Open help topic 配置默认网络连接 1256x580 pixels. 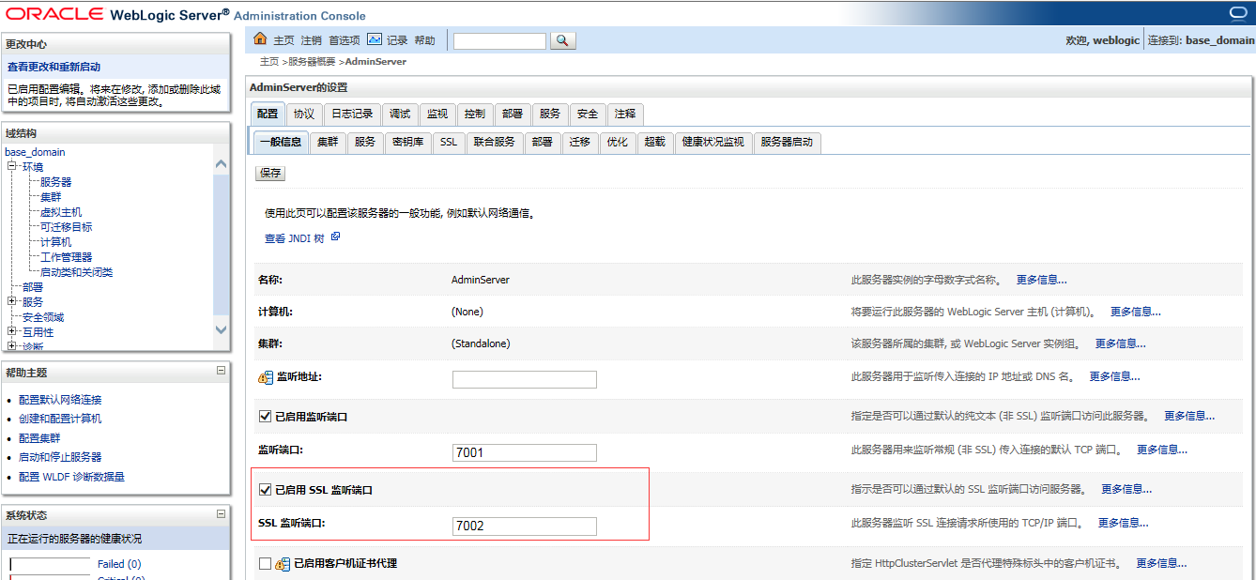coord(60,400)
